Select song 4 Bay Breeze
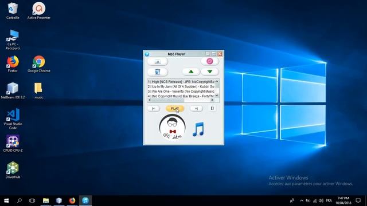The image size is (367, 206). click(x=181, y=96)
